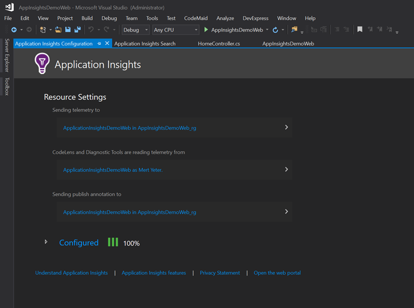Viewport: 414px width, 308px height.
Task: Click the Application Insights lightbulb icon
Action: (x=42, y=63)
